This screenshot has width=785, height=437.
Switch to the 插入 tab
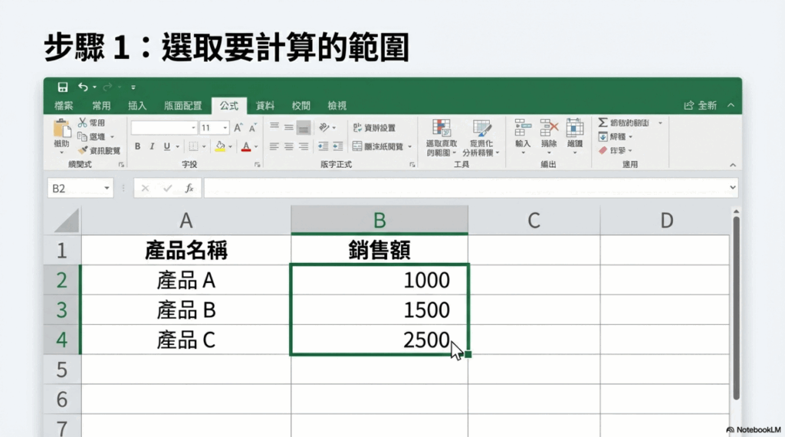tap(137, 106)
